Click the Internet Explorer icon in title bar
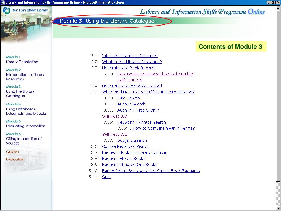Screen dimensions: 281x211 (2, 2)
